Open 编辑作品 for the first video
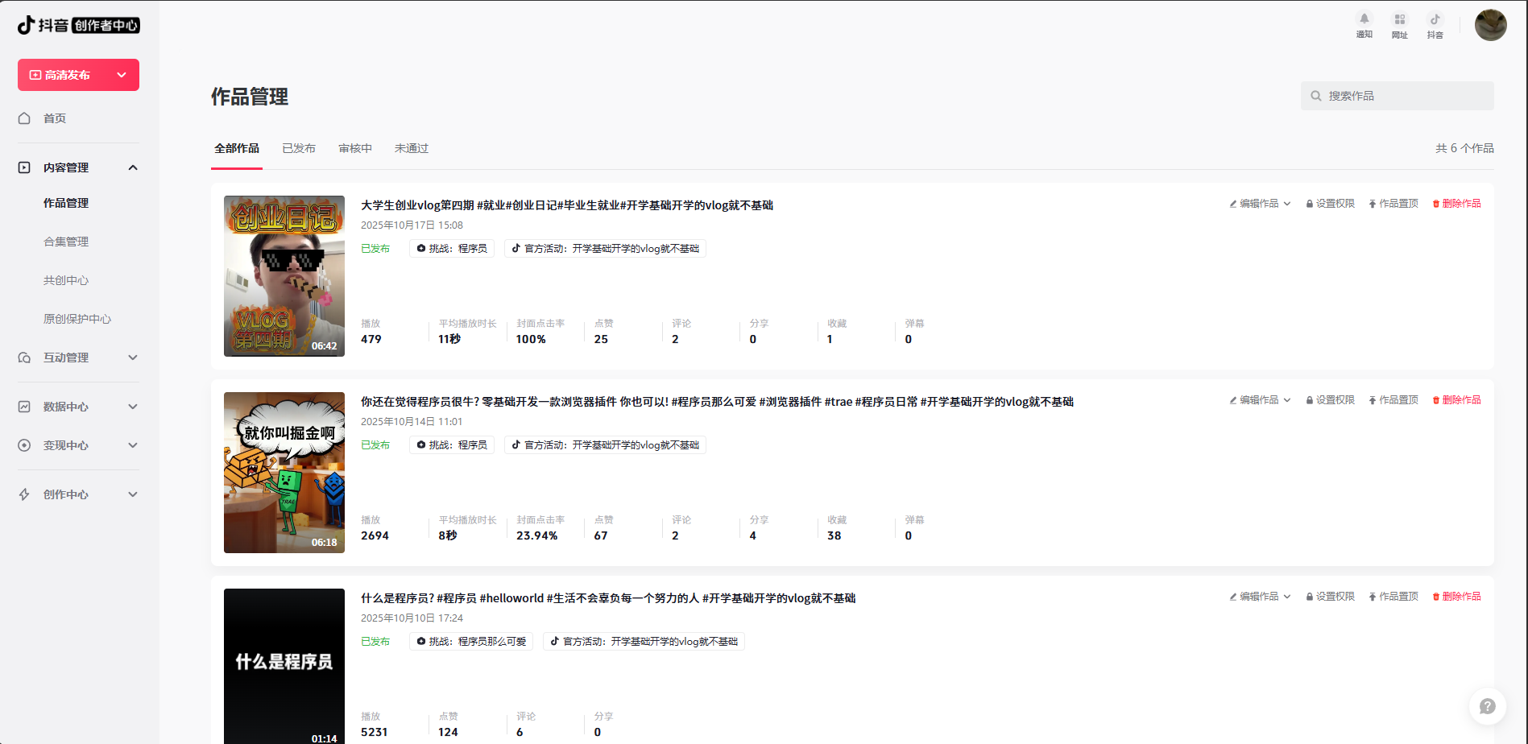 [1257, 203]
